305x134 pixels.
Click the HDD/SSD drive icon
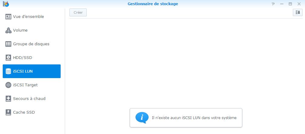point(8,58)
